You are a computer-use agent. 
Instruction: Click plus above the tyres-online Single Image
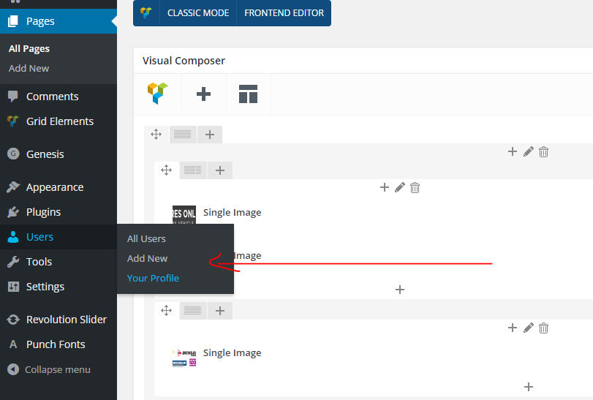coord(385,187)
